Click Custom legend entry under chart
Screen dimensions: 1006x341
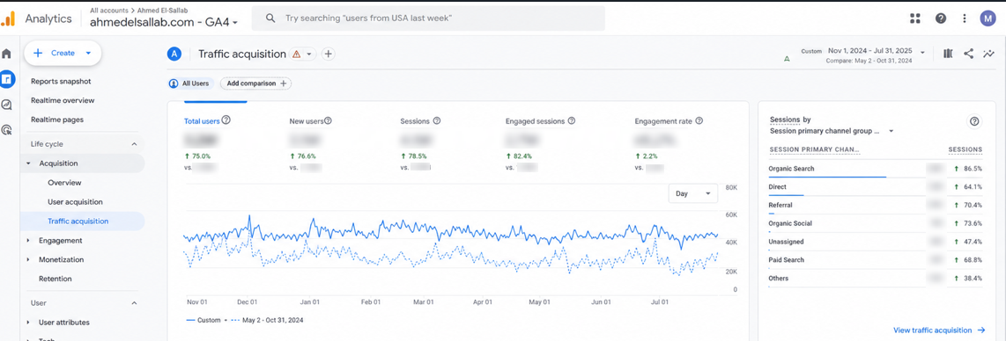click(x=203, y=320)
